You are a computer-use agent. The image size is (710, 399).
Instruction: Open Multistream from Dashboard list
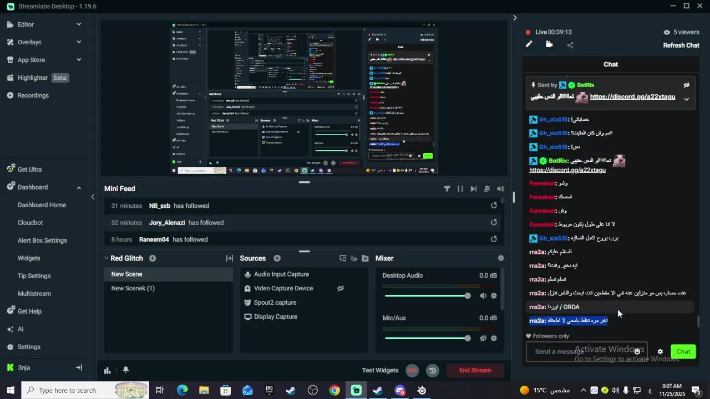[34, 294]
